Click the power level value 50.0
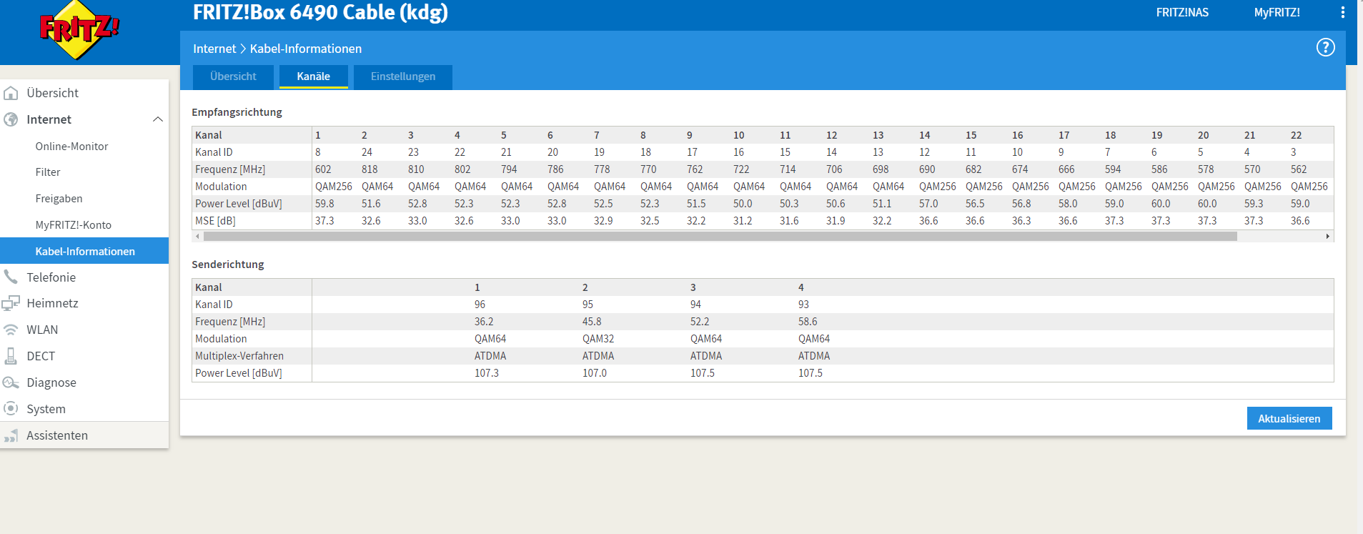 [743, 204]
